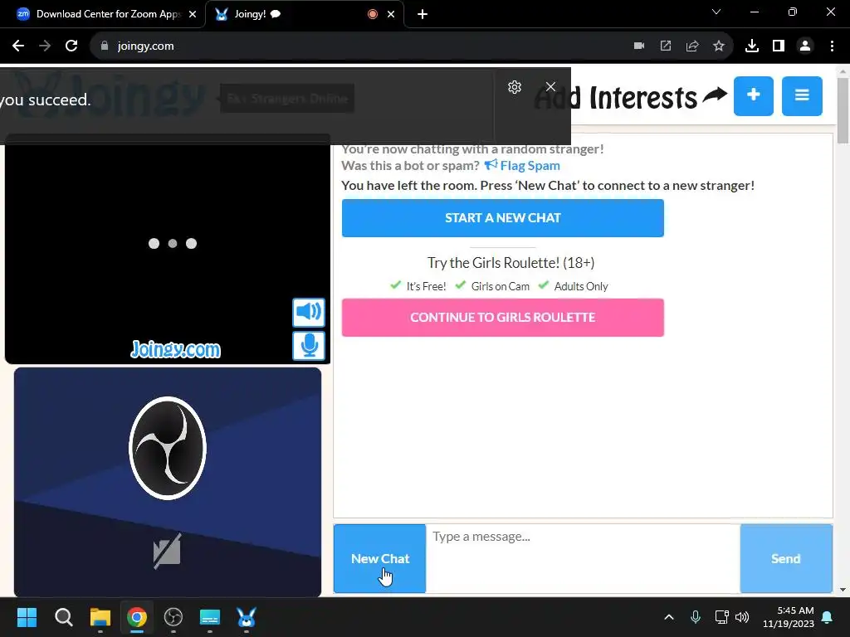The width and height of the screenshot is (850, 637).
Task: Flag the chat as spam
Action: [x=522, y=165]
